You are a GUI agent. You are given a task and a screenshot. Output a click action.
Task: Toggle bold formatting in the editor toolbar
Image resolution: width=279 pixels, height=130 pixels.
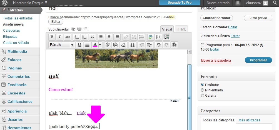point(52,37)
